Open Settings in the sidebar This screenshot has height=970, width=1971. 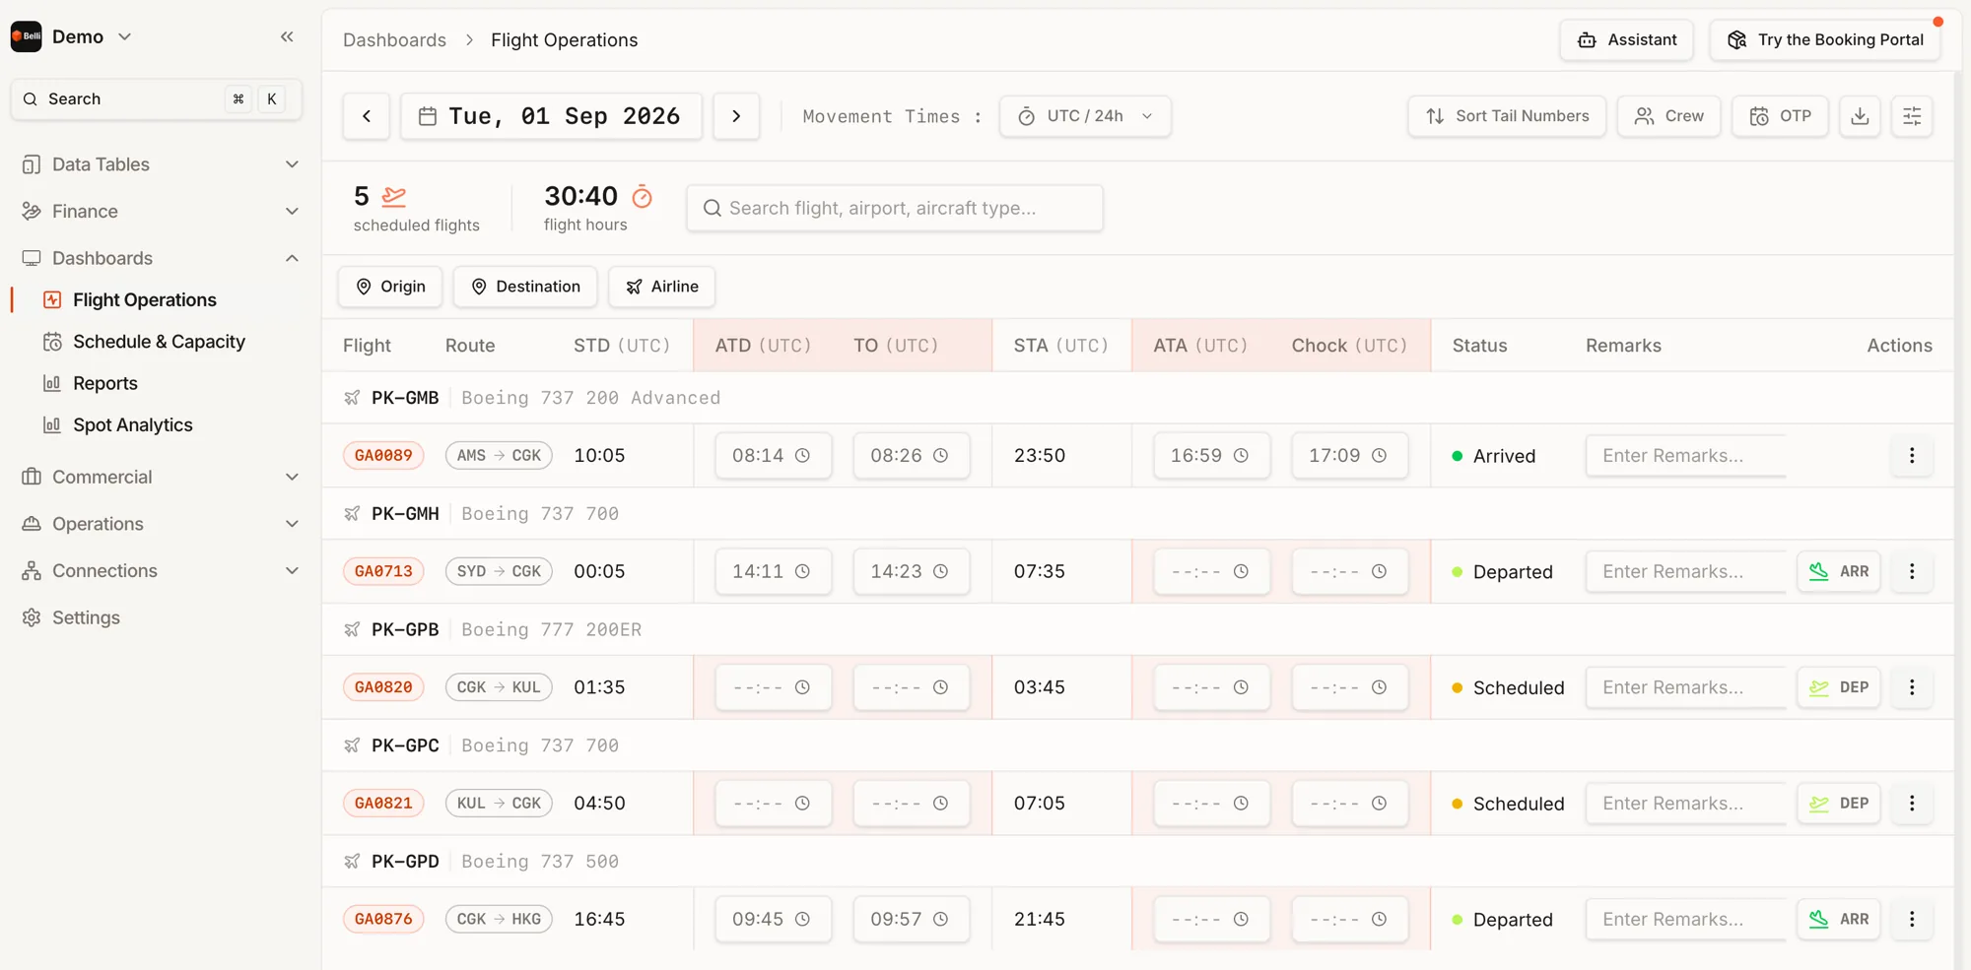pos(160,617)
